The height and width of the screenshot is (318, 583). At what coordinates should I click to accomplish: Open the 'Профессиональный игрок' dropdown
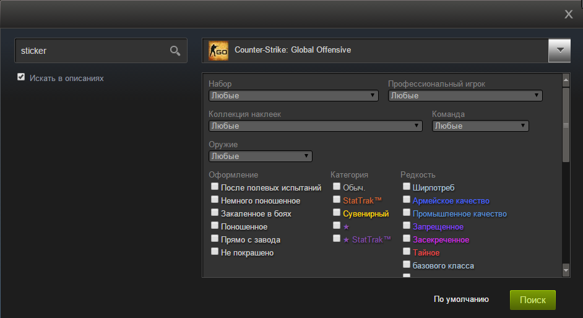(x=465, y=96)
